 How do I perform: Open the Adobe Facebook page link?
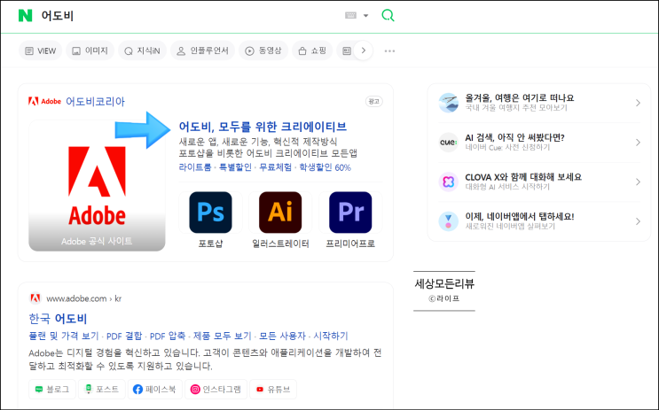click(x=156, y=389)
